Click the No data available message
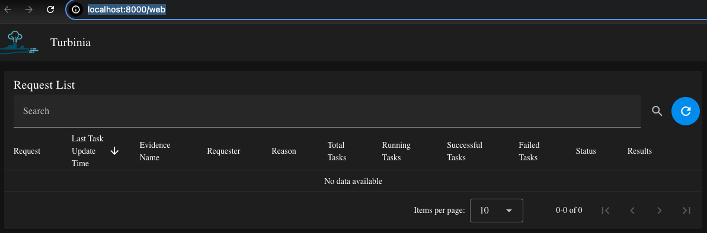The width and height of the screenshot is (707, 233). [x=353, y=182]
